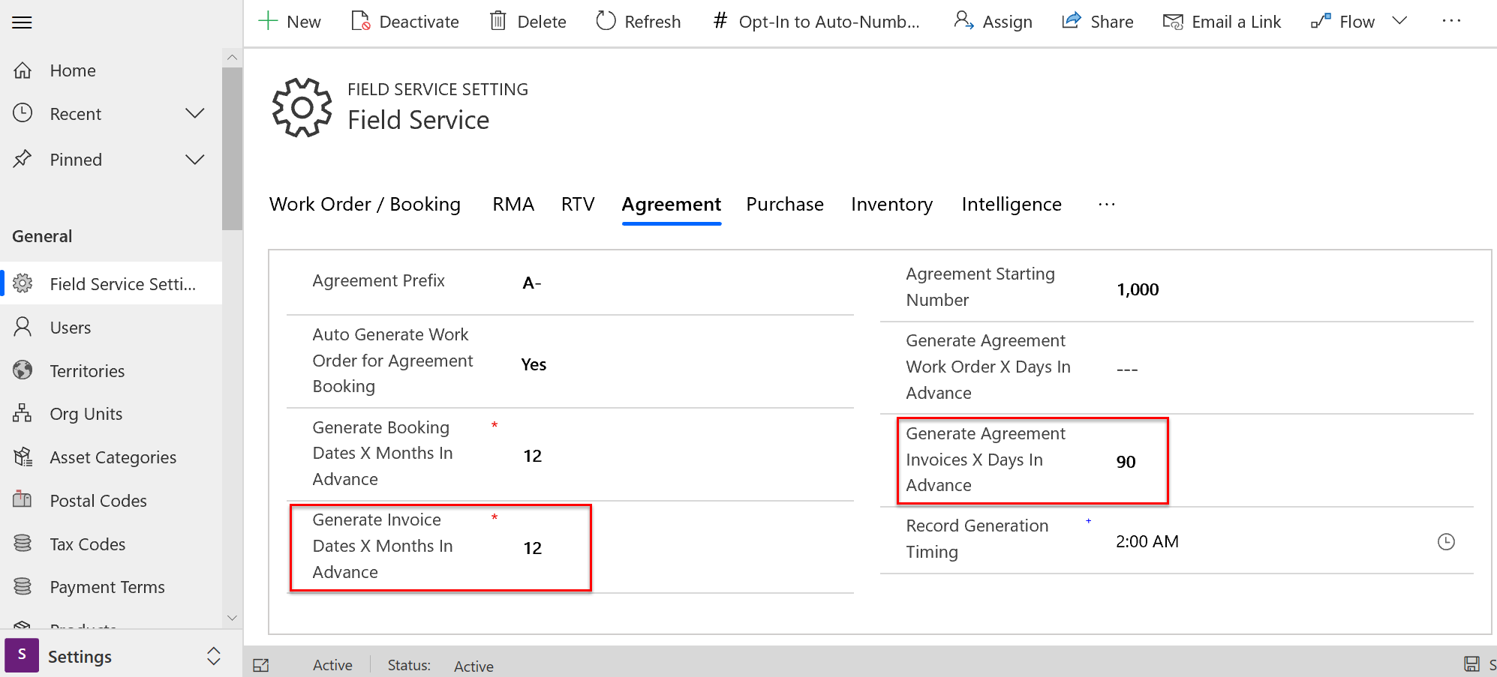Open the more commands ellipsis in toolbar
Viewport: 1497px width, 677px height.
[1451, 21]
